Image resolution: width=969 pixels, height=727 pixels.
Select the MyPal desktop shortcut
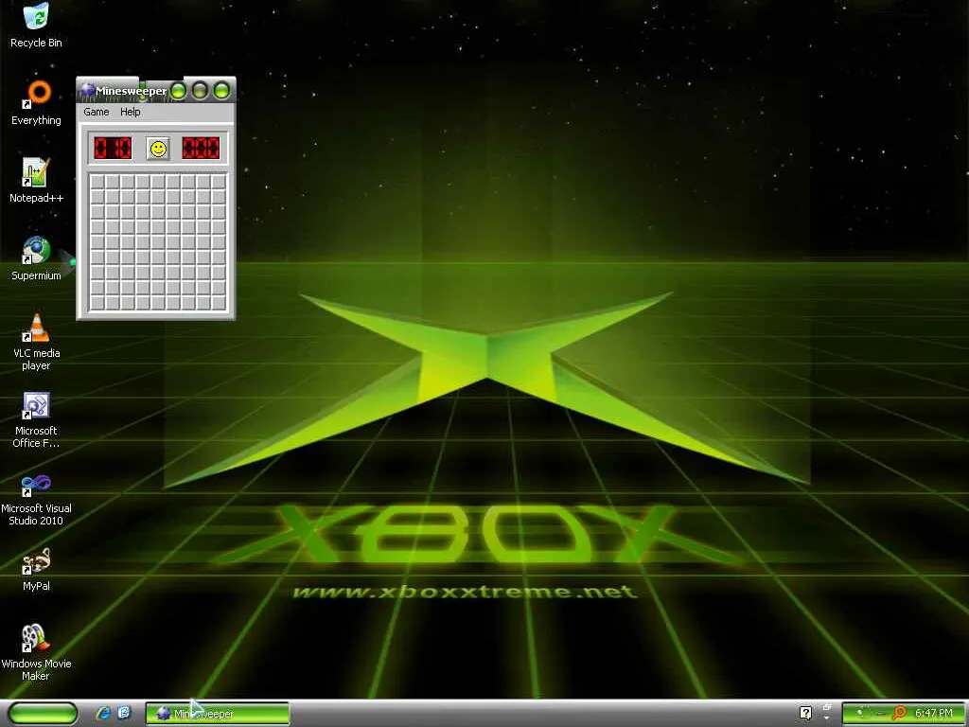[x=36, y=569]
